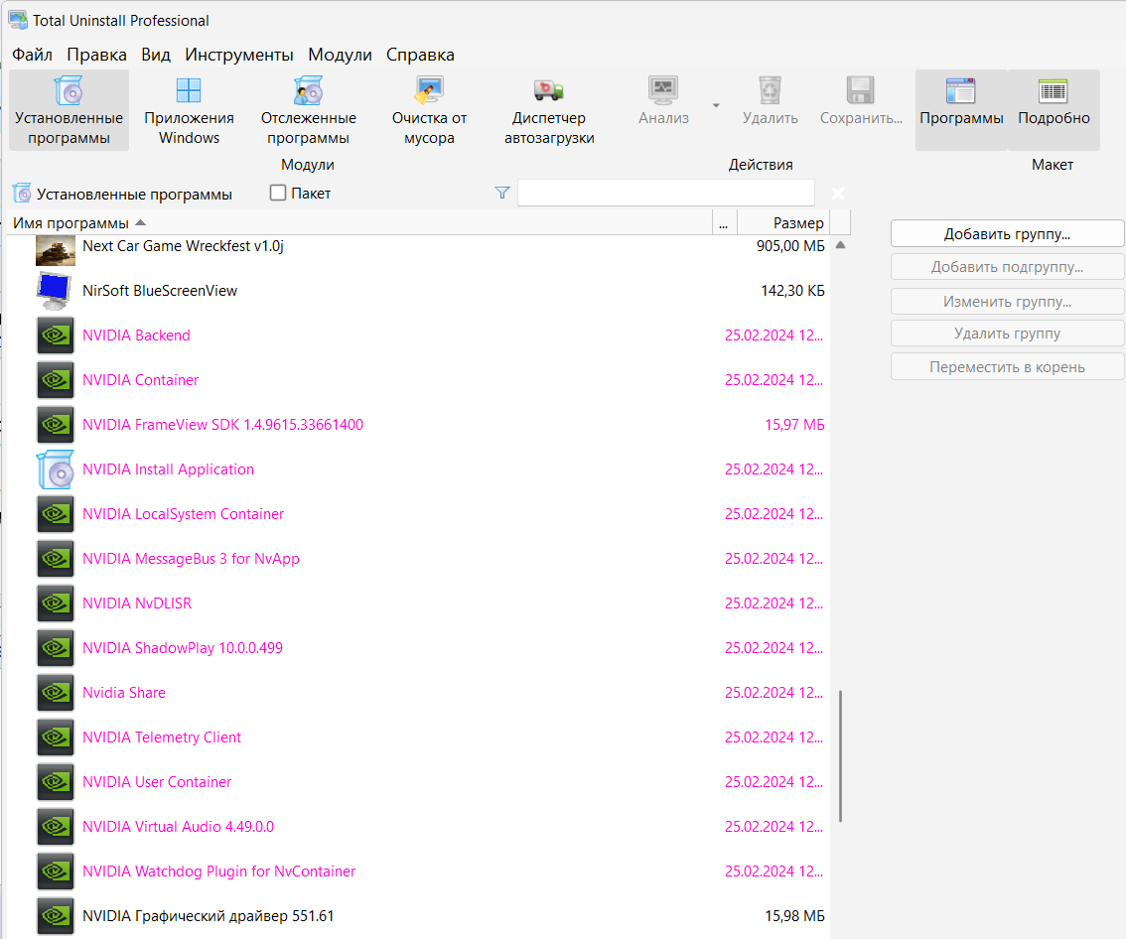Click the 905,00 МБ size value
Image resolution: width=1126 pixels, height=939 pixels.
[x=790, y=246]
